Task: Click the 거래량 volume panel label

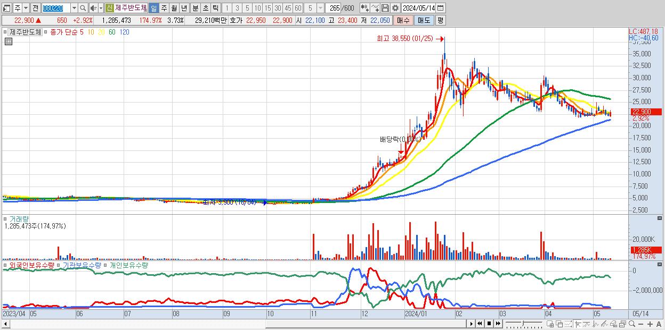Action: point(19,219)
